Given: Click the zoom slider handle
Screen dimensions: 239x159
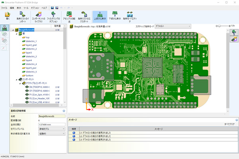Looking at the screenshot, I should click(x=219, y=26).
